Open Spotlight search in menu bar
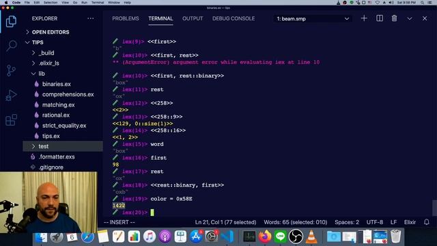 [x=422, y=3]
